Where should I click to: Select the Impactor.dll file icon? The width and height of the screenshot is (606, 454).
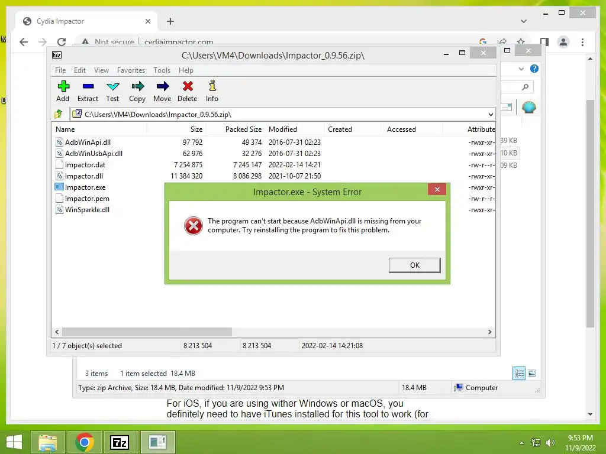click(x=59, y=176)
